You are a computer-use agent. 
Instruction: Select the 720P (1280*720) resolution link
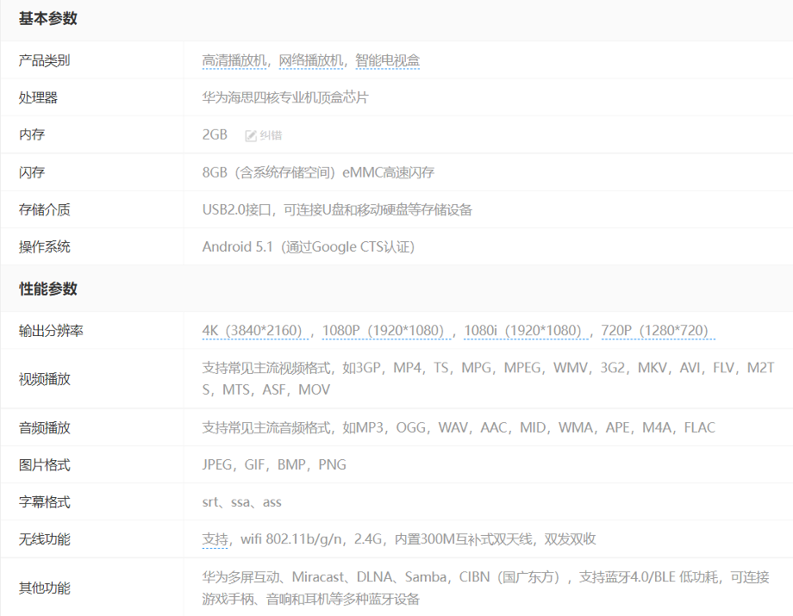coord(658,331)
